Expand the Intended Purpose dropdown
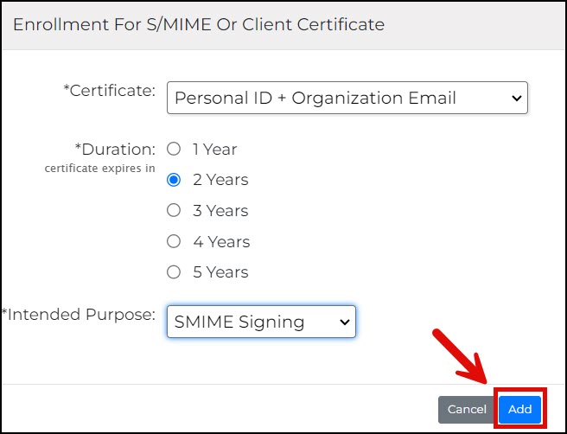 click(x=260, y=322)
